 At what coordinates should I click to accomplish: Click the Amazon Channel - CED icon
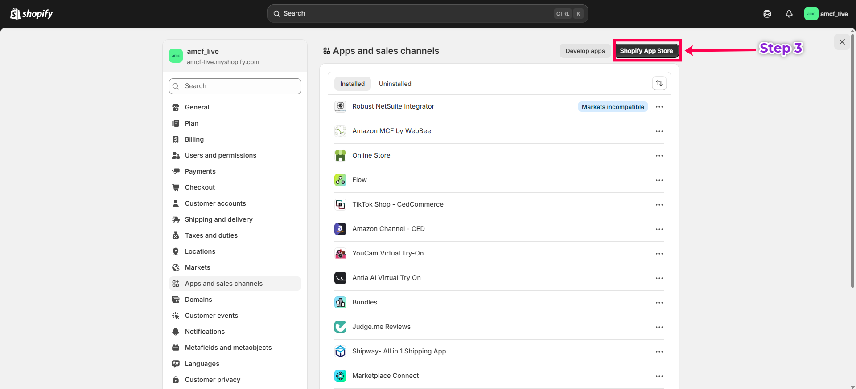tap(340, 229)
